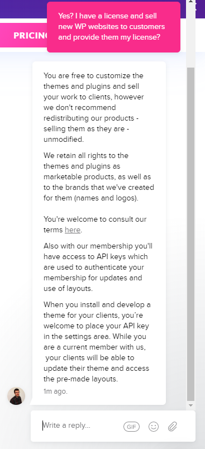Select the pink user message bubble
The width and height of the screenshot is (205, 449).
pyautogui.click(x=113, y=27)
